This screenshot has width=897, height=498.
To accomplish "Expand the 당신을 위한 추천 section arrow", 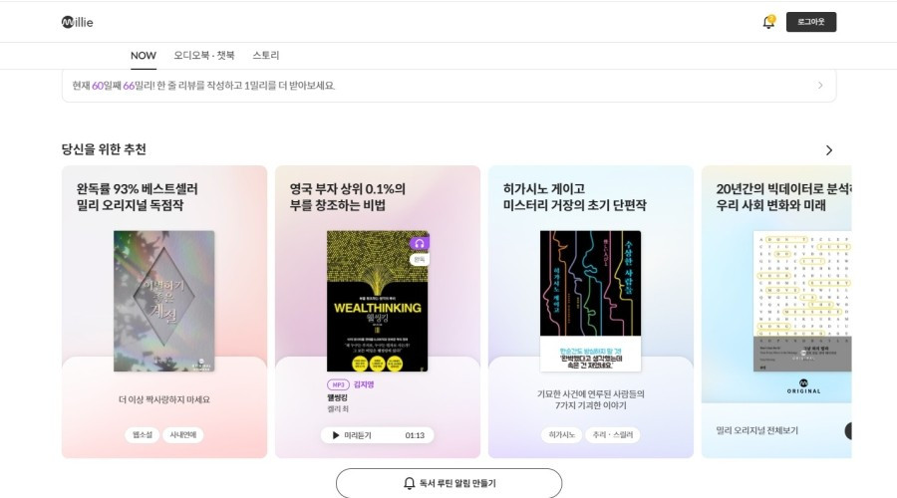I will [829, 150].
